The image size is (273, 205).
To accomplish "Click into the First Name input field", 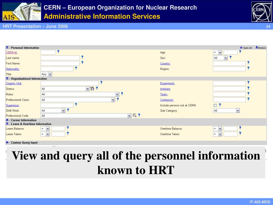I will pos(60,63).
